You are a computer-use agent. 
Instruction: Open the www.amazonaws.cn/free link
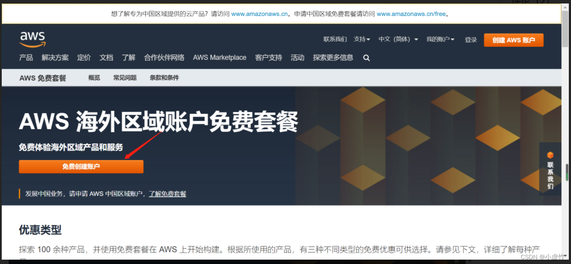click(x=411, y=14)
